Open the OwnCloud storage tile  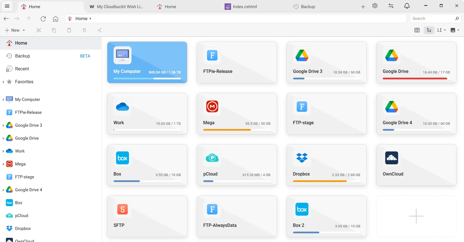[416, 165]
